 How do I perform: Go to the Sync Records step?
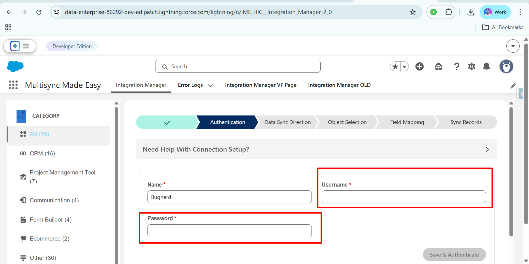click(466, 122)
